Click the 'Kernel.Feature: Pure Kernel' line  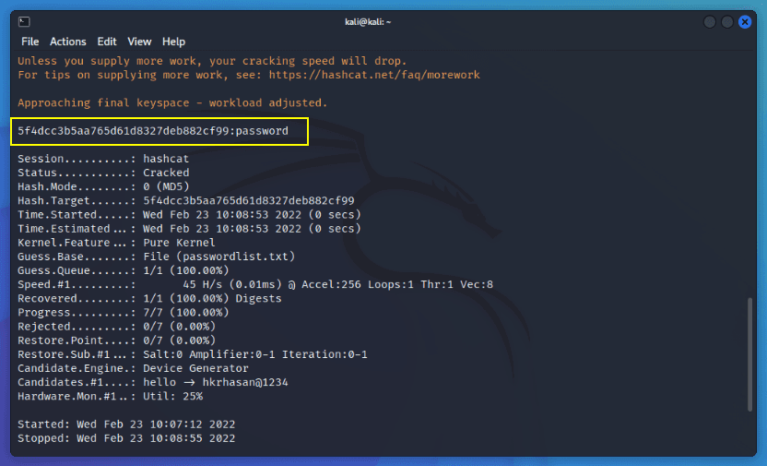coord(116,243)
